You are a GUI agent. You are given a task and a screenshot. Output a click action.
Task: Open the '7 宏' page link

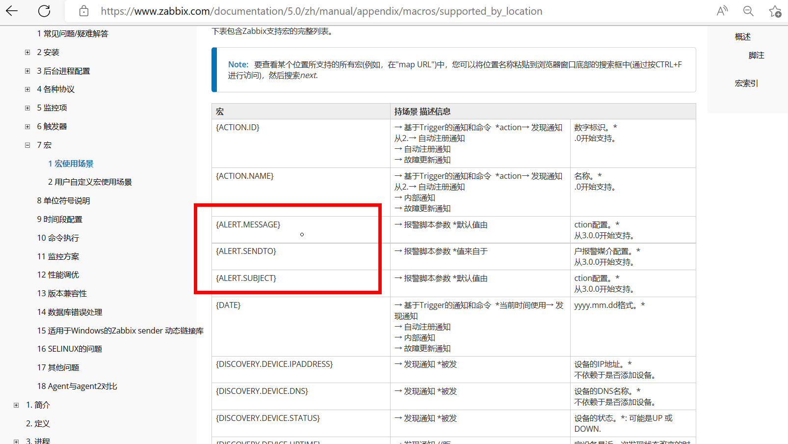(44, 145)
